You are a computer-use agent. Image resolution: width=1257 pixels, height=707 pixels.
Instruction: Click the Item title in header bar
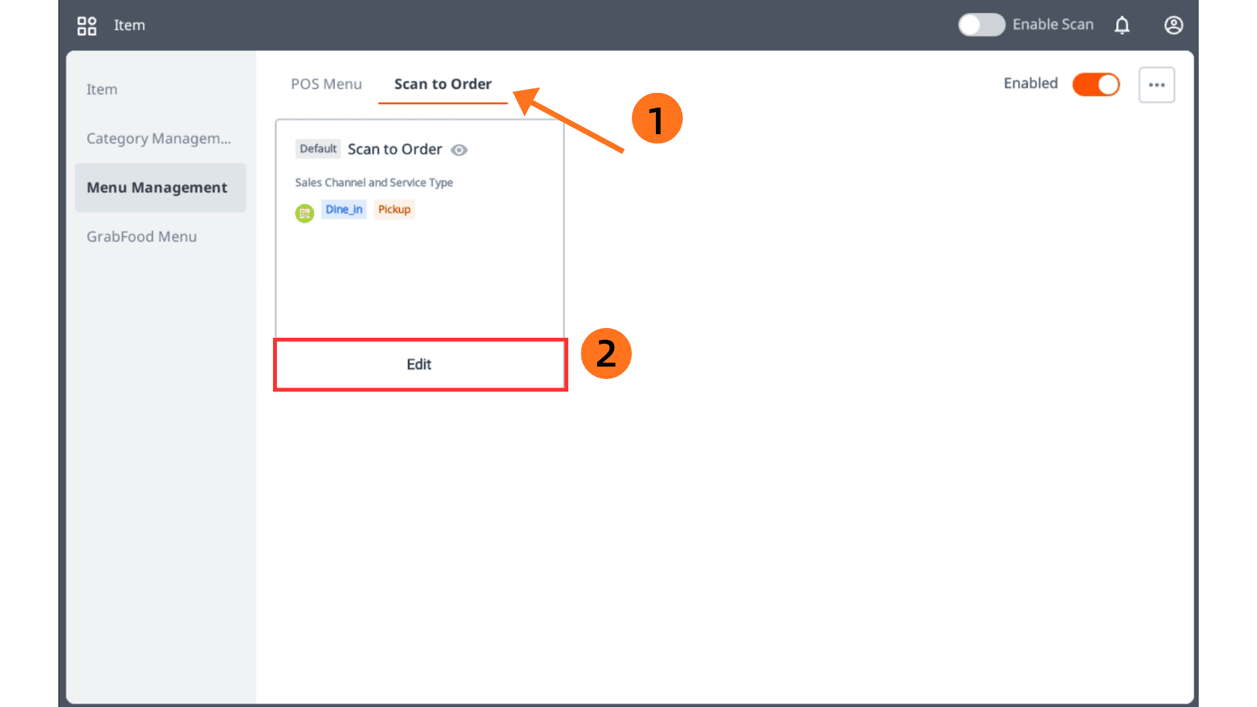click(130, 26)
